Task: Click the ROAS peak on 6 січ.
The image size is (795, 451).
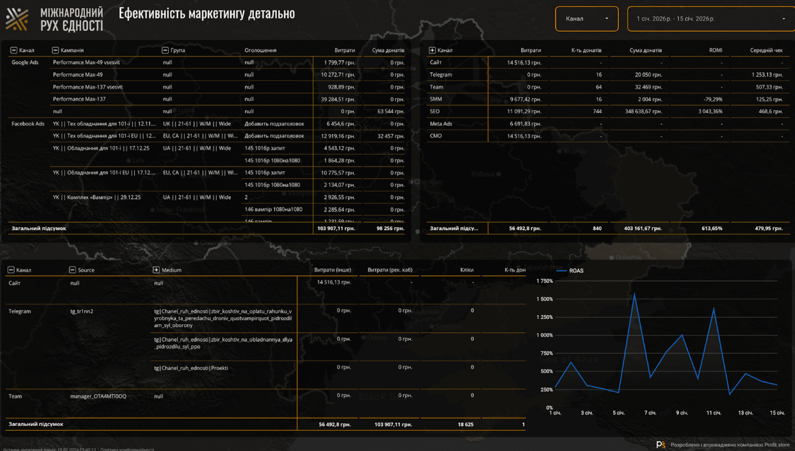Action: pos(634,294)
